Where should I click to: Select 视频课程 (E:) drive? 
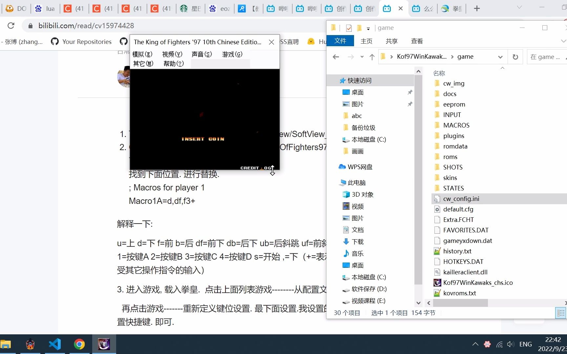pyautogui.click(x=368, y=301)
